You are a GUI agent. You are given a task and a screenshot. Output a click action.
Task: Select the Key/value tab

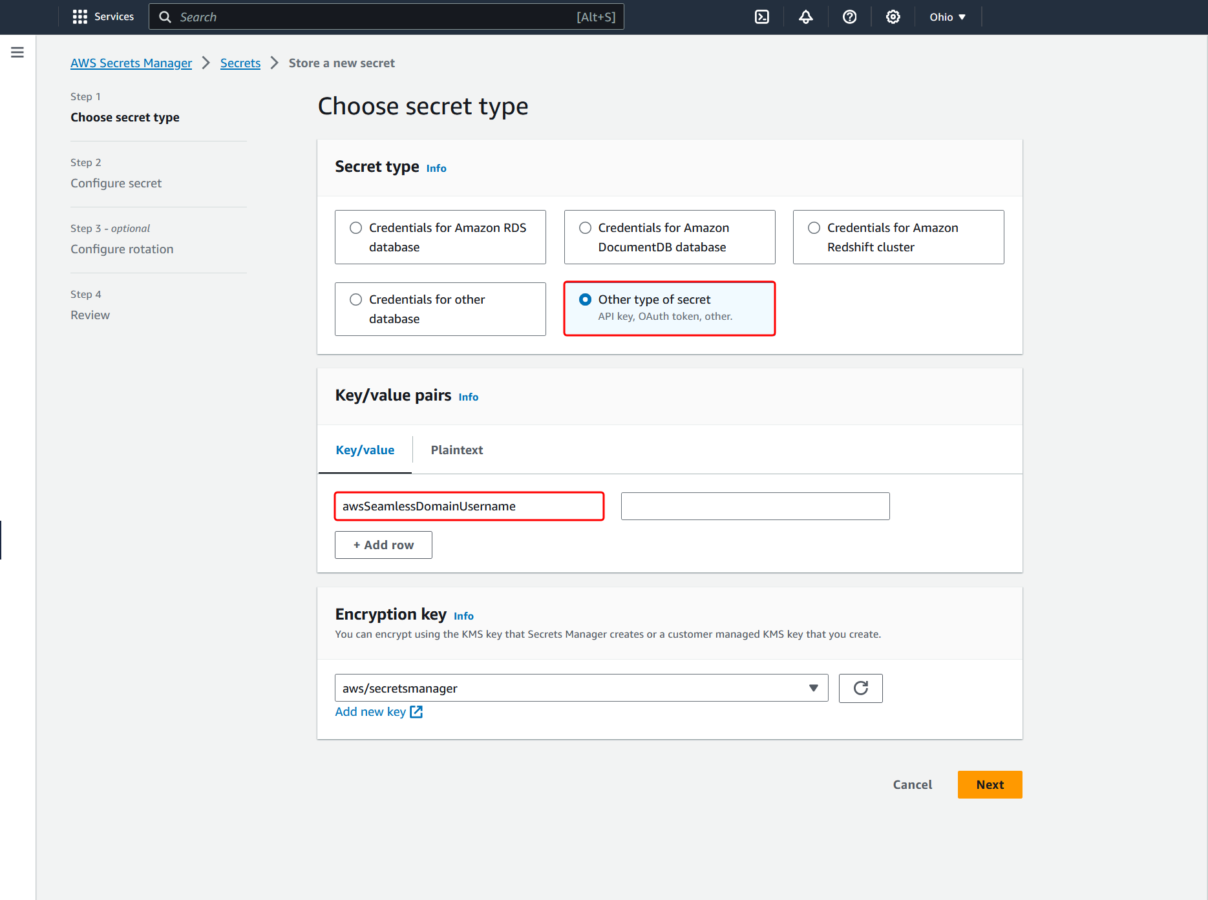(365, 450)
